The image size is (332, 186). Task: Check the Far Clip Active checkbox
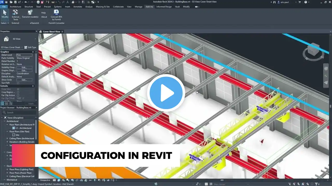pos(18,95)
